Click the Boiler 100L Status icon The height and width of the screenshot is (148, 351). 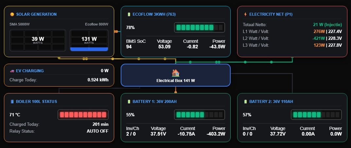pyautogui.click(x=12, y=102)
